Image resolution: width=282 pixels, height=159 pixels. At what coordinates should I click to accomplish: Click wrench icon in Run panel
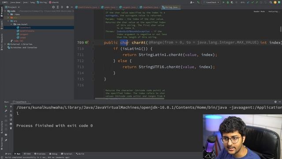tap(6, 111)
